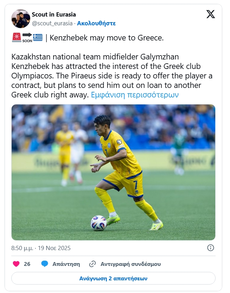Open the Scout in Eurasia profile avatar

point(20,19)
